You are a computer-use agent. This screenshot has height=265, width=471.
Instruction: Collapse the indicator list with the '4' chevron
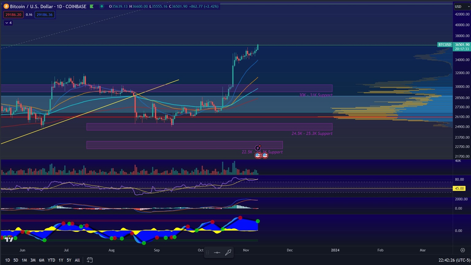click(x=8, y=23)
